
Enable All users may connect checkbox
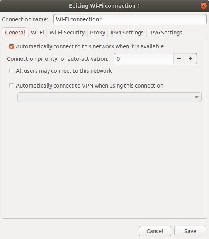[x=12, y=71]
